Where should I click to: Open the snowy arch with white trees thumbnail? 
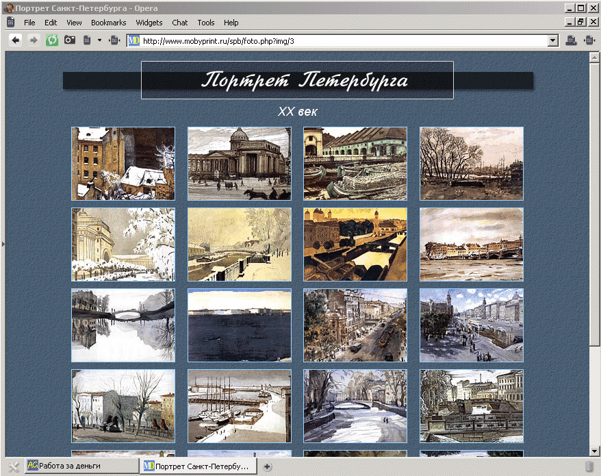123,245
